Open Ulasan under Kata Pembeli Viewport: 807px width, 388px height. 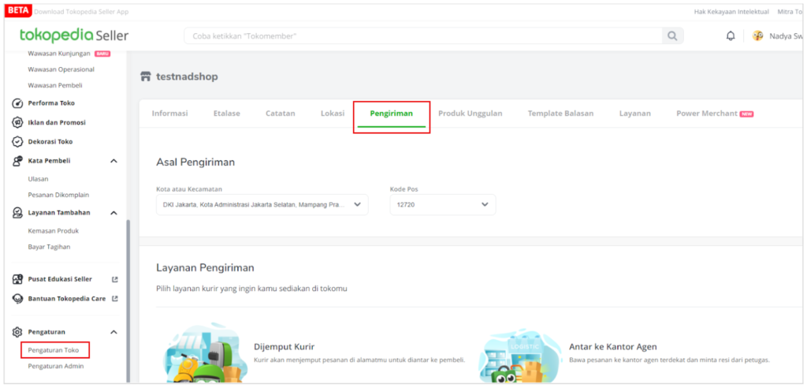pyautogui.click(x=38, y=179)
